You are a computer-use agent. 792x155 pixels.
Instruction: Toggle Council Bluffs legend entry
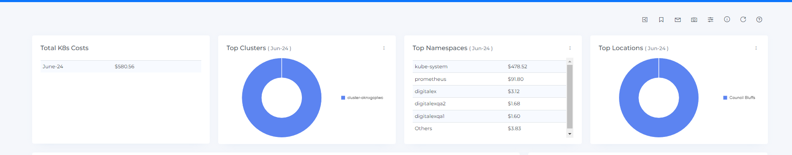[x=739, y=98]
